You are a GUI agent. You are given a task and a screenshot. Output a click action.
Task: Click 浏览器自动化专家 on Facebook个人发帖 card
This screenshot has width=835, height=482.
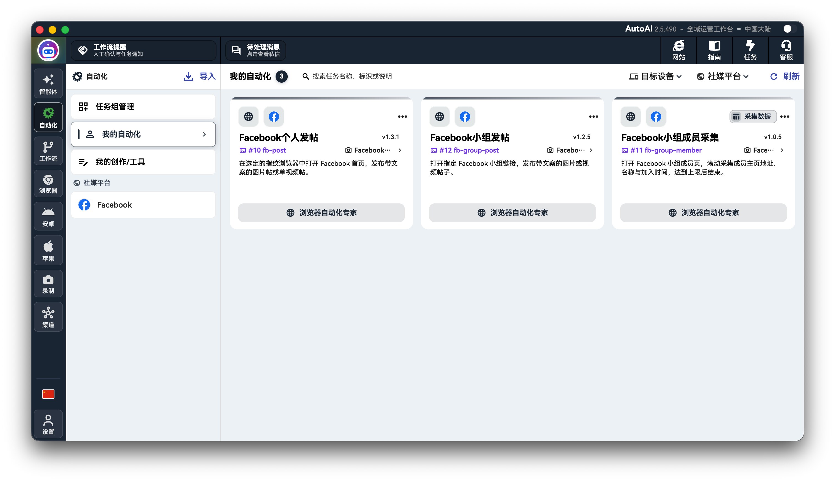point(321,213)
